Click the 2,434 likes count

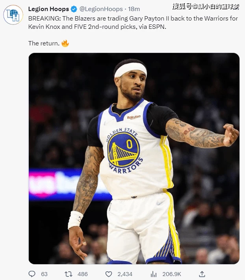(x=125, y=274)
